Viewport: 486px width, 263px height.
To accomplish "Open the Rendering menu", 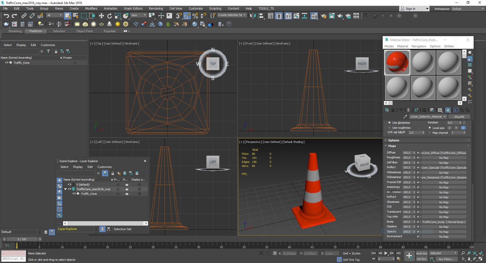I will [x=156, y=9].
